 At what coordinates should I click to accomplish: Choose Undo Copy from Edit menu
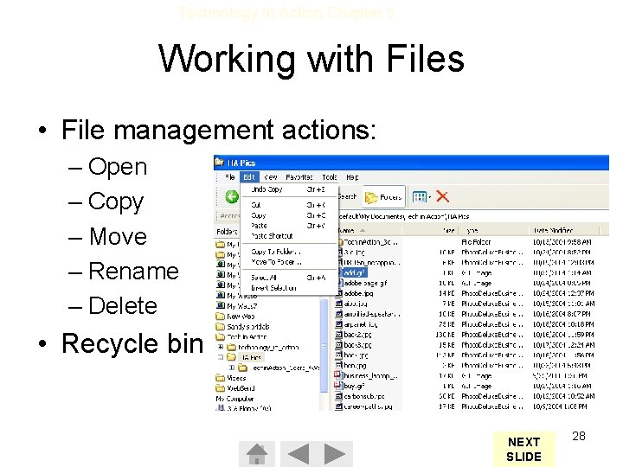289,189
